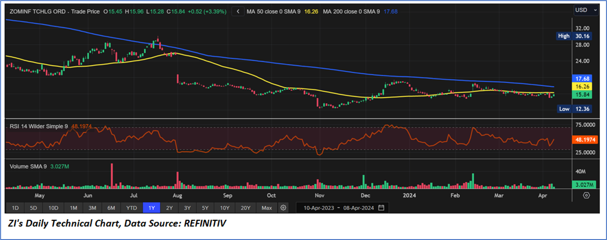607x240 pixels.
Task: Select the RSI 14 Wilder indicator label
Action: [x=39, y=126]
